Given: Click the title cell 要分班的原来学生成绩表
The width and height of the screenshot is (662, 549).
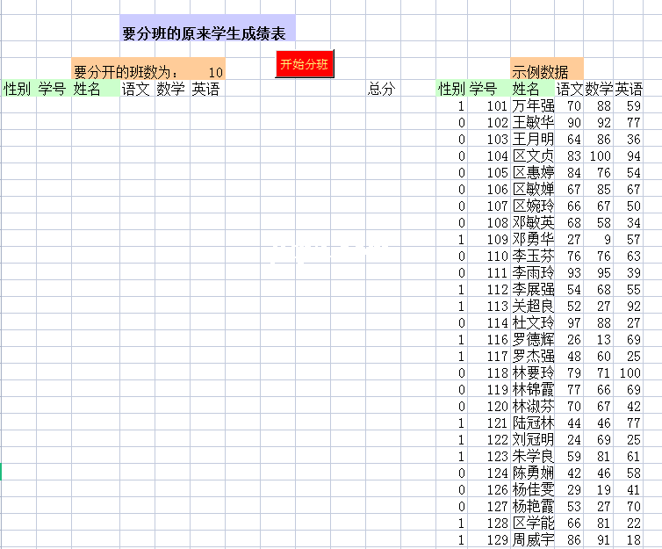Looking at the screenshot, I should 207,33.
